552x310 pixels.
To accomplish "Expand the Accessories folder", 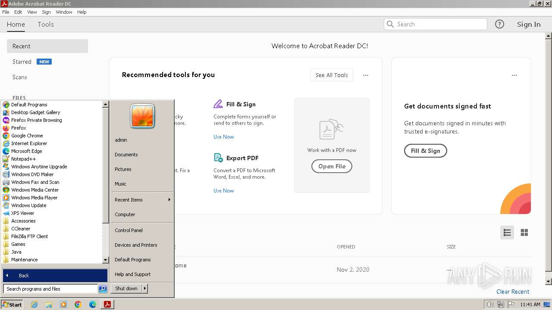I will [23, 221].
